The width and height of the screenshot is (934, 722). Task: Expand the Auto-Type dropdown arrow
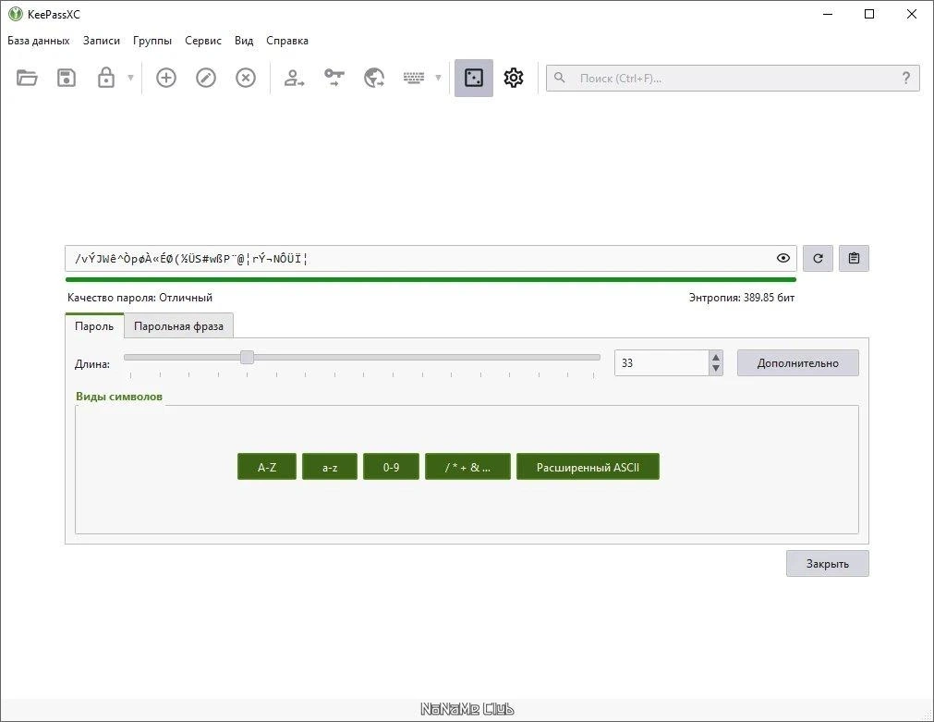tap(439, 78)
